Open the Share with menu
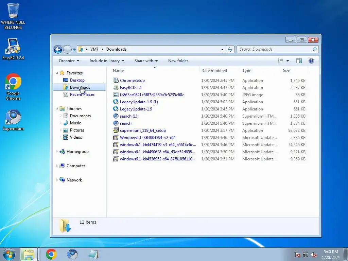The width and height of the screenshot is (348, 261). tap(146, 61)
